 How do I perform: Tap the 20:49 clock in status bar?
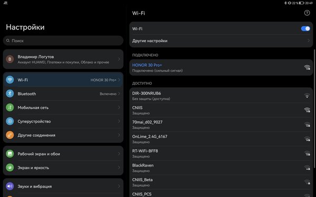(x=309, y=3)
